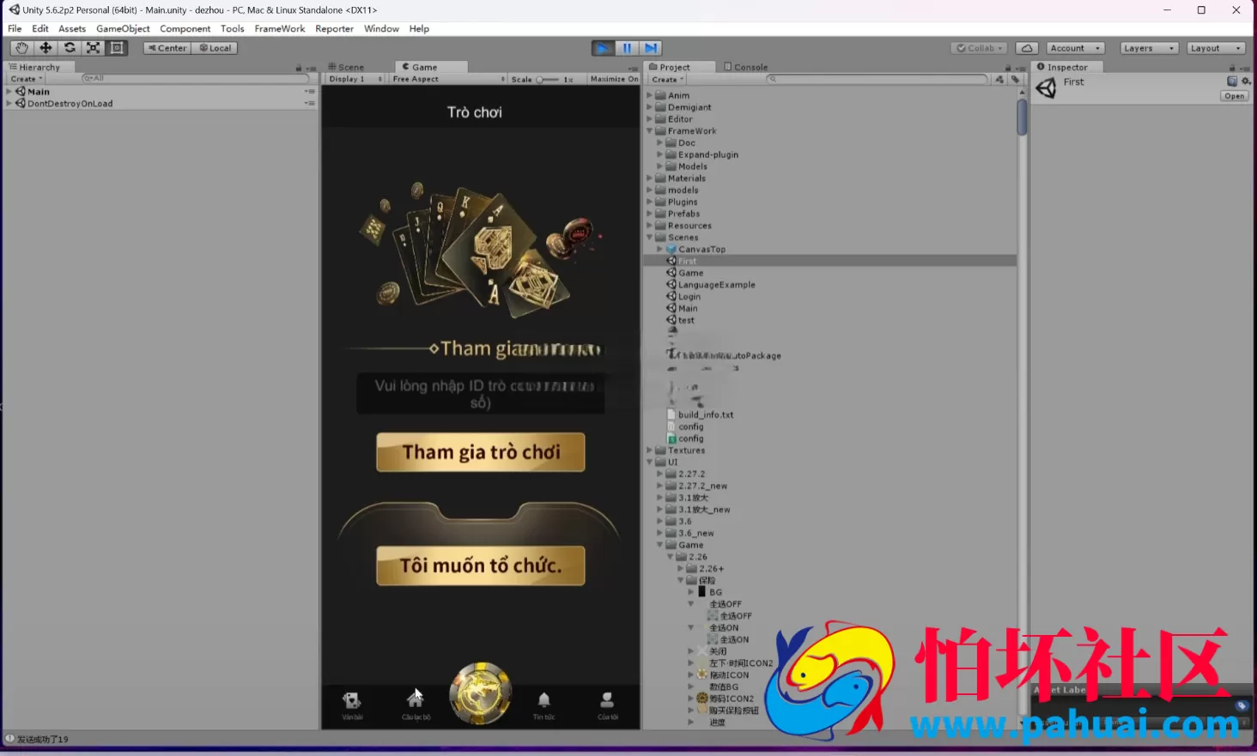This screenshot has width=1257, height=756.
Task: Select the Rect transform tool
Action: pyautogui.click(x=117, y=48)
